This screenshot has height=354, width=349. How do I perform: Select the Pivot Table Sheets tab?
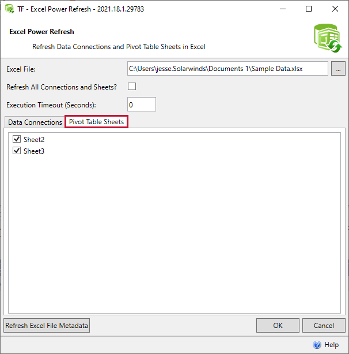point(96,122)
